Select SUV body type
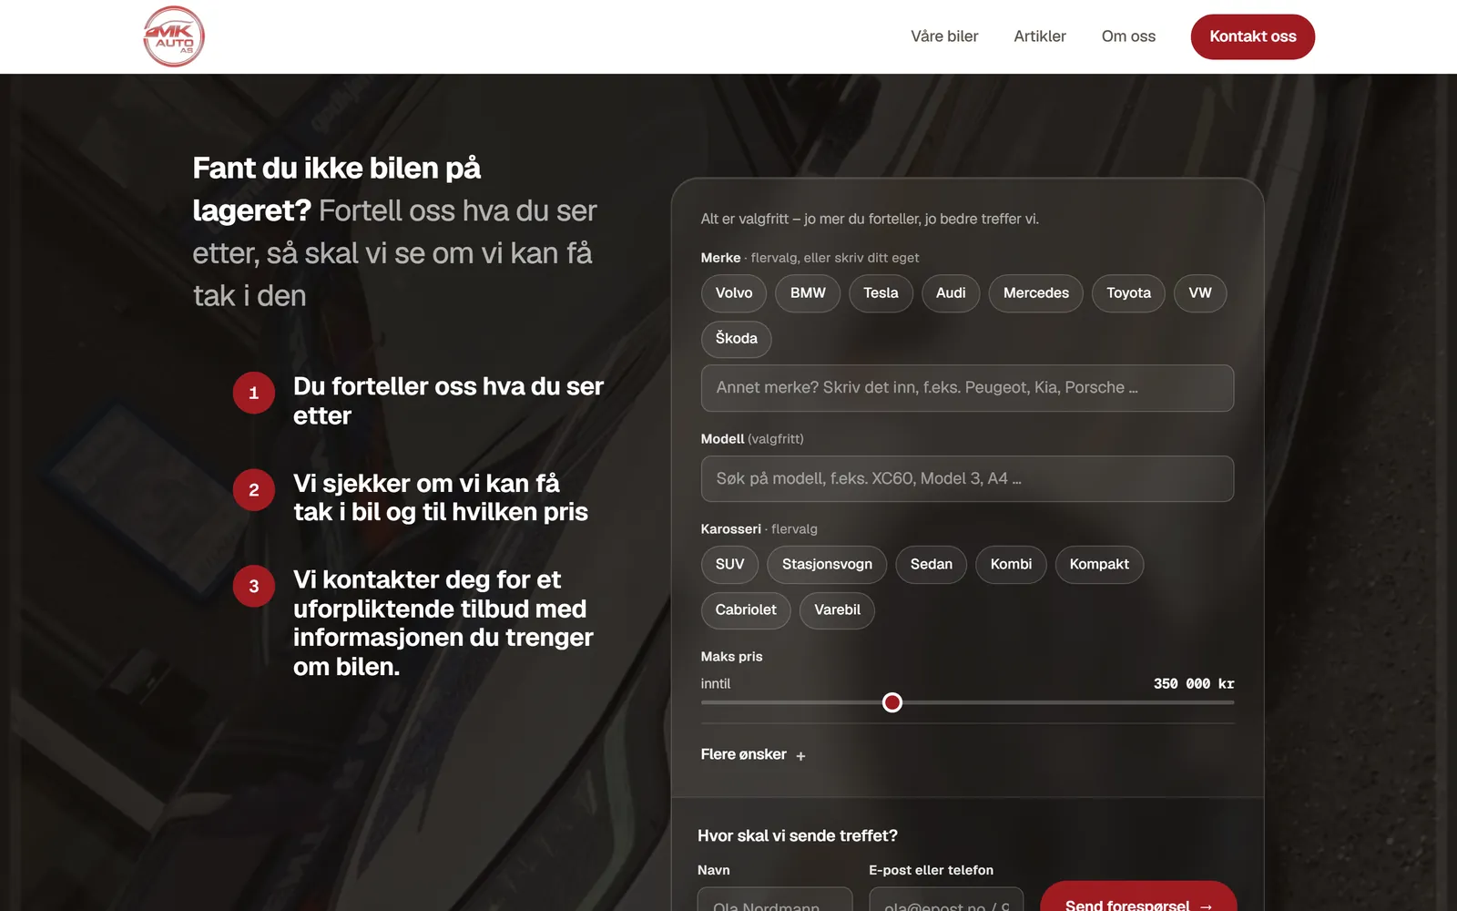This screenshot has width=1457, height=911. (729, 565)
